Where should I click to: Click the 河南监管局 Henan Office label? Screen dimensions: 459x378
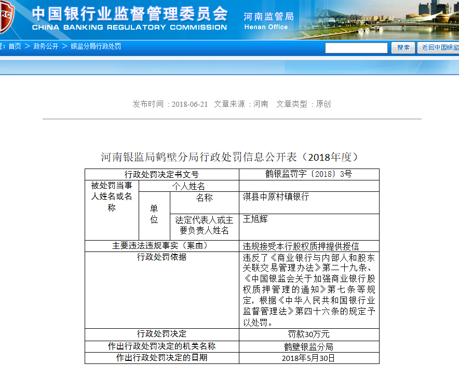268,20
